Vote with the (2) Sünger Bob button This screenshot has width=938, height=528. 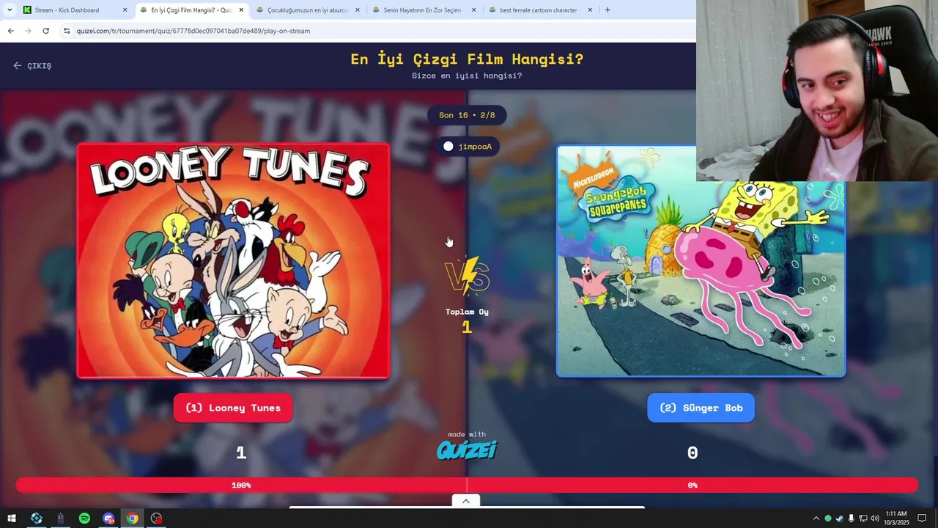(x=701, y=408)
